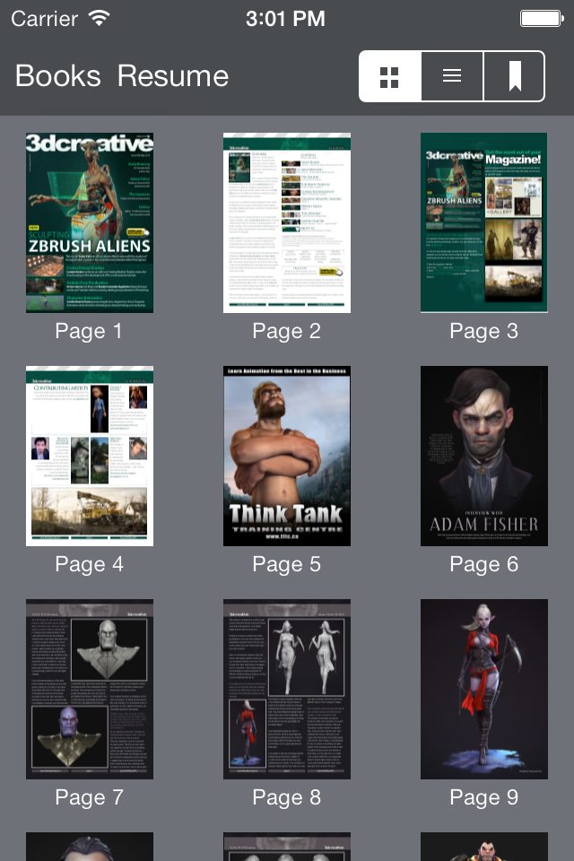Open Page 9 elf character thumbnail
This screenshot has height=861, width=574.
pyautogui.click(x=484, y=689)
